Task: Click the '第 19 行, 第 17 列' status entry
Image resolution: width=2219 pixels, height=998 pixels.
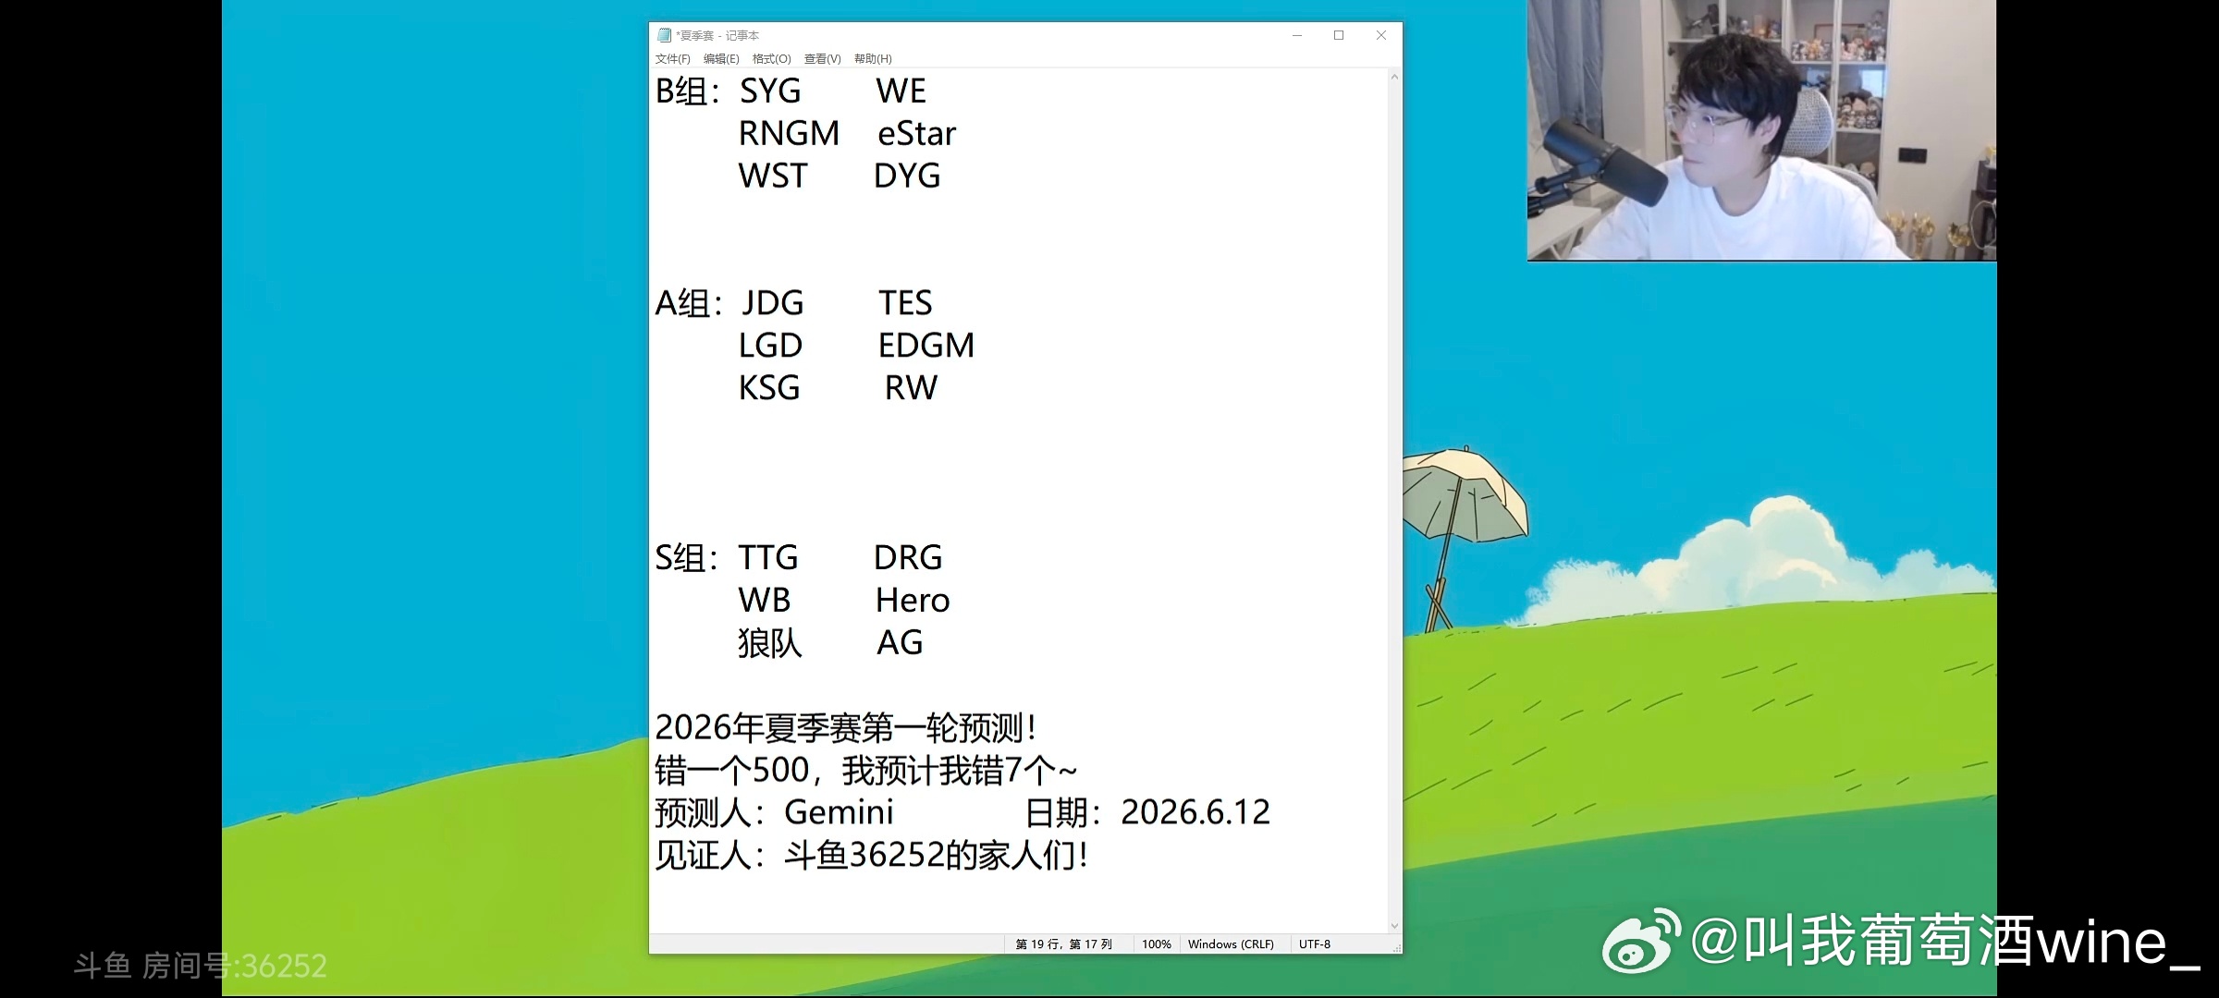Action: pos(1063,944)
